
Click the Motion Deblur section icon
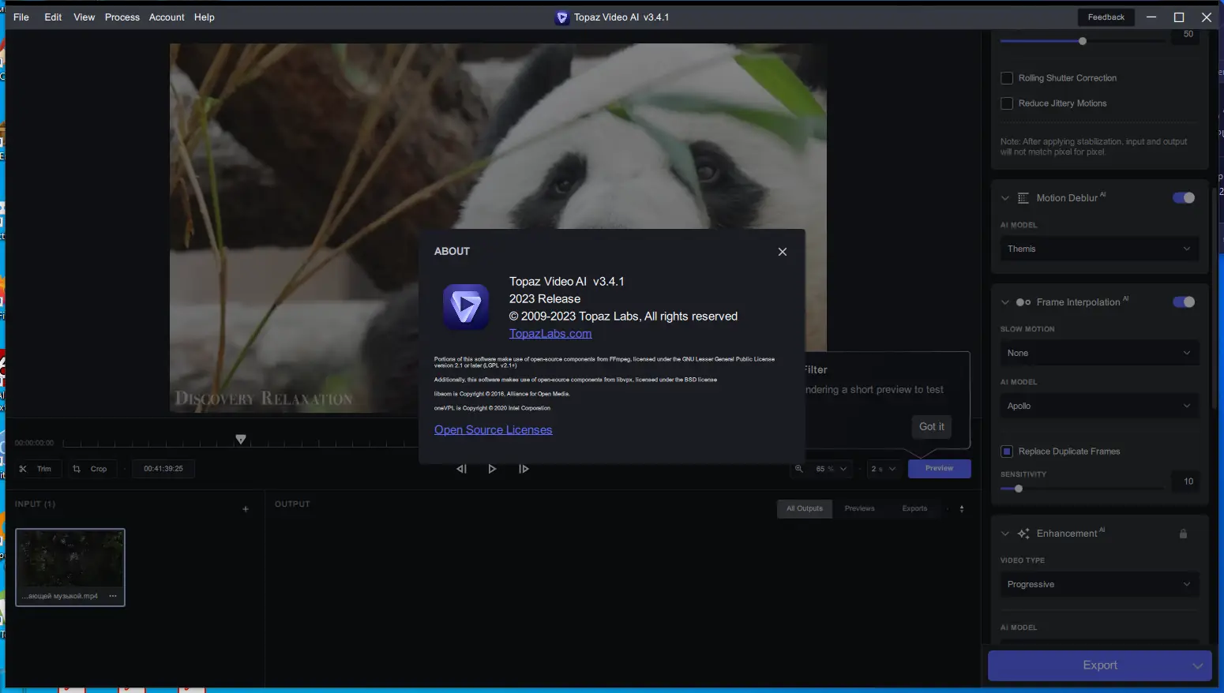coord(1023,198)
